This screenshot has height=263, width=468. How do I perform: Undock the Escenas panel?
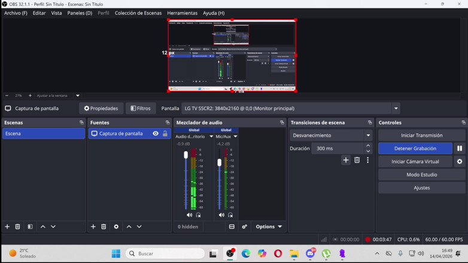point(81,123)
